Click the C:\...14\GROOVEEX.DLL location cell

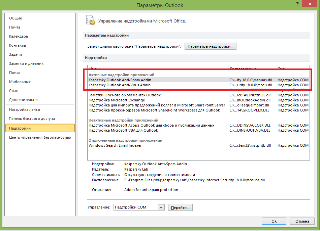click(249, 110)
